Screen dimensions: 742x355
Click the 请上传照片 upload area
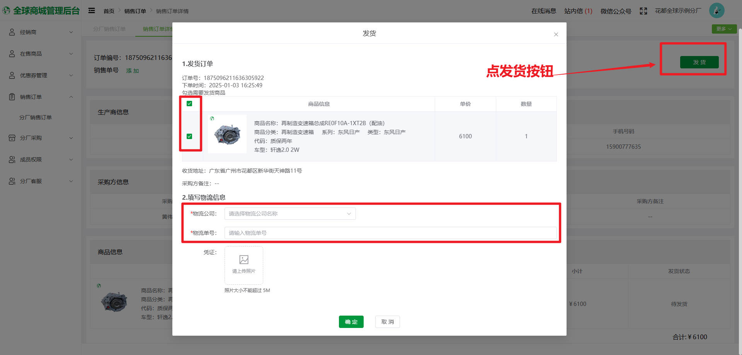coord(243,265)
